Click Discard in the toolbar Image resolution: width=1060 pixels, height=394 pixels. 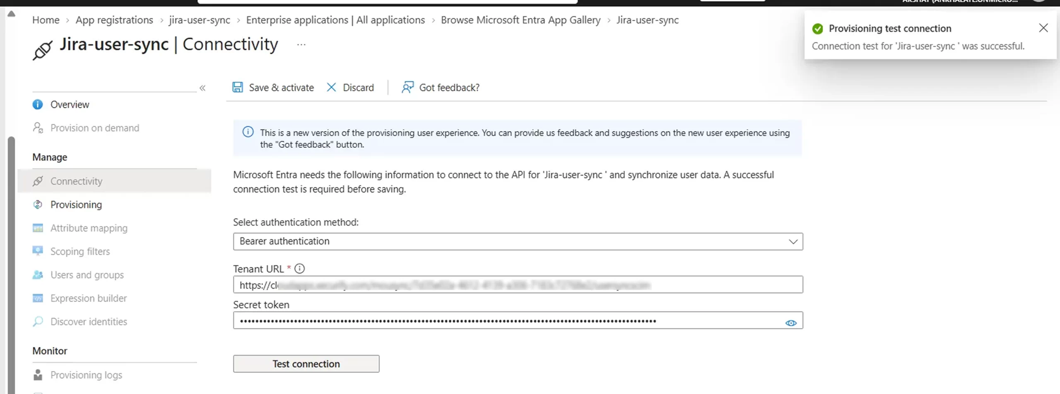[350, 87]
